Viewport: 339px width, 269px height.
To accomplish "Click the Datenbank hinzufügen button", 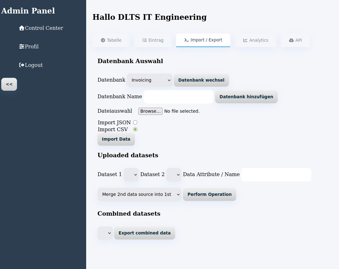I will [246, 97].
